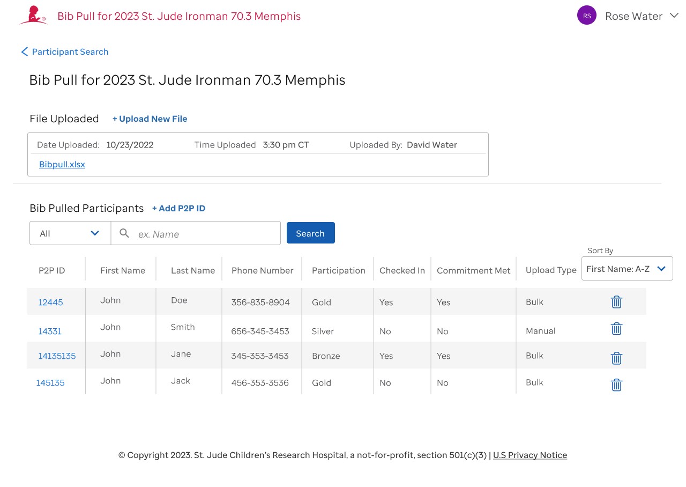Open the U.S Privacy Notice
The height and width of the screenshot is (487, 686).
(530, 455)
